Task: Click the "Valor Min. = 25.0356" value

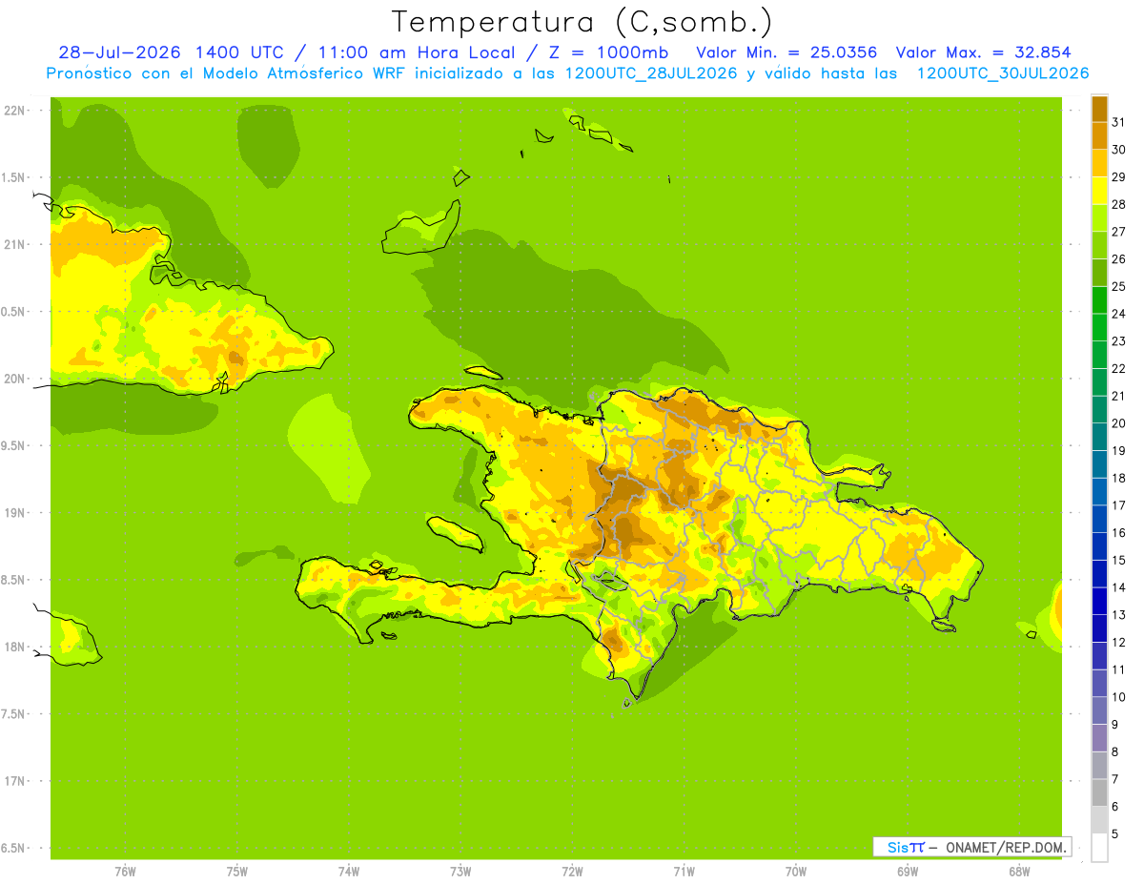Action: click(786, 52)
